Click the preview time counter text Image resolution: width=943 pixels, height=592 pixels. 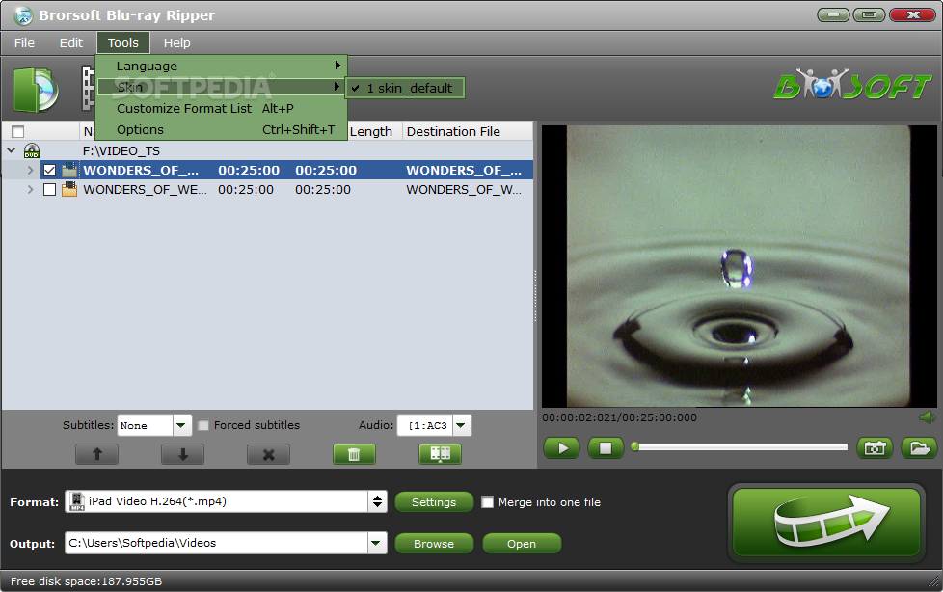tap(619, 417)
